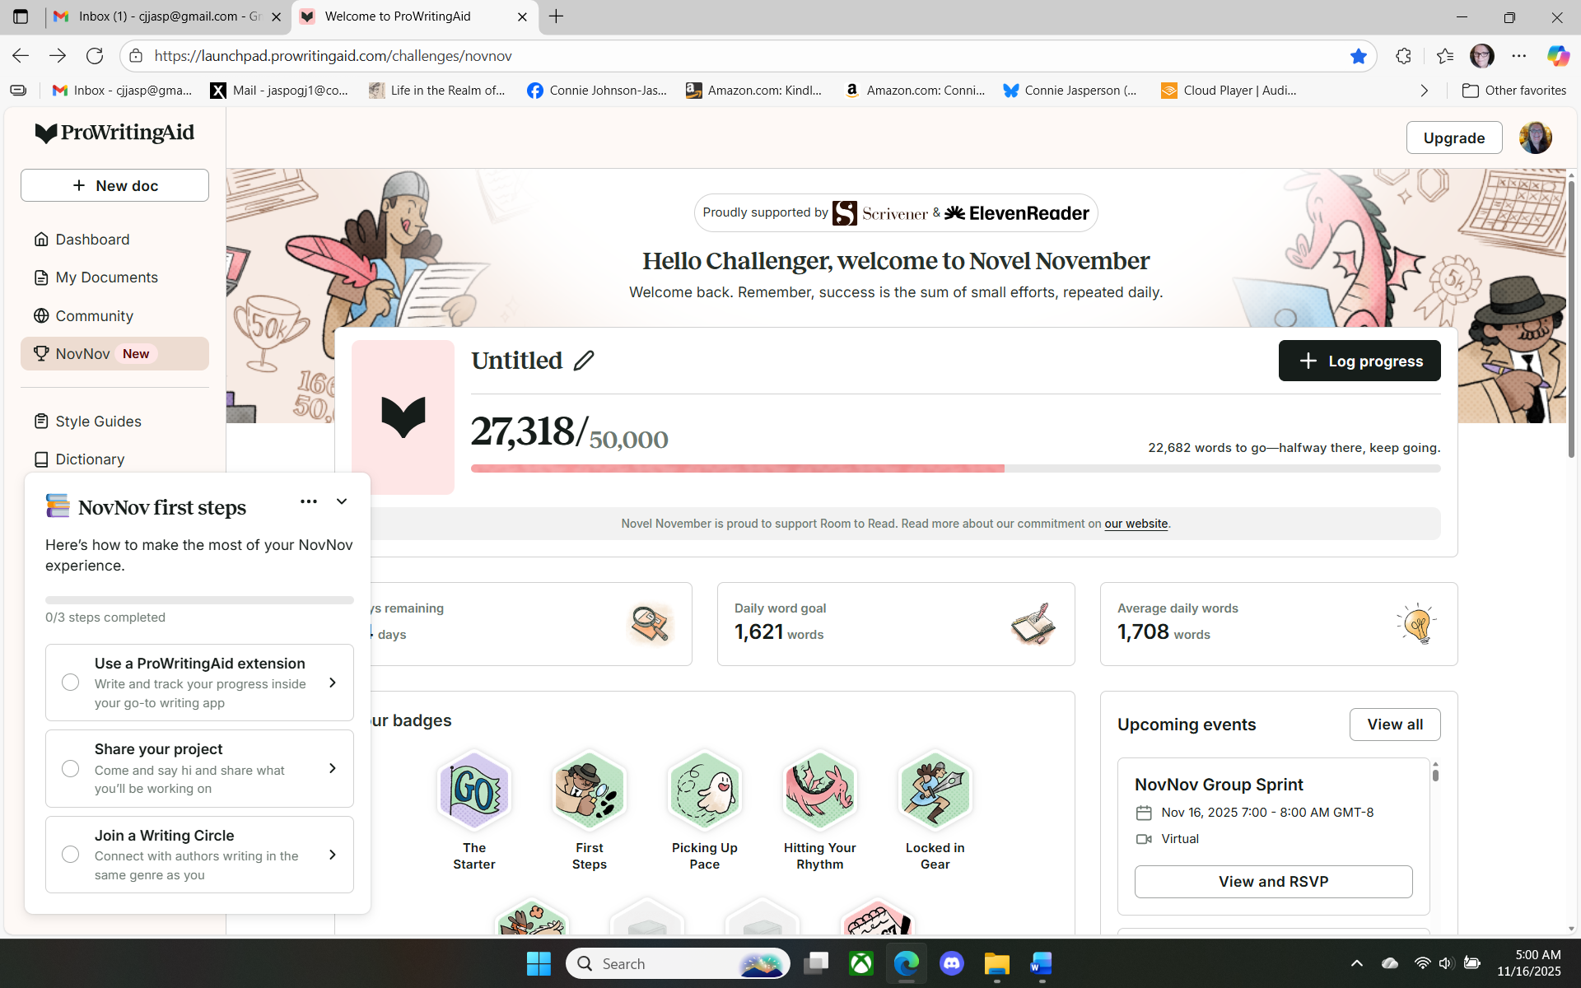Click the word count progress bar

pyautogui.click(x=955, y=468)
